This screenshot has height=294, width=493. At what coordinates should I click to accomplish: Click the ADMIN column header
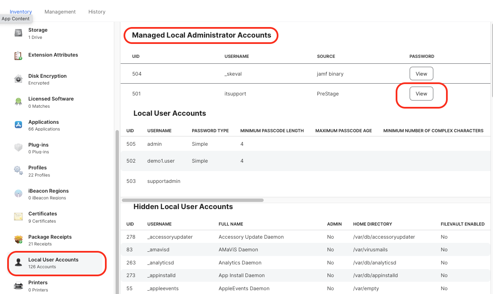pyautogui.click(x=334, y=224)
